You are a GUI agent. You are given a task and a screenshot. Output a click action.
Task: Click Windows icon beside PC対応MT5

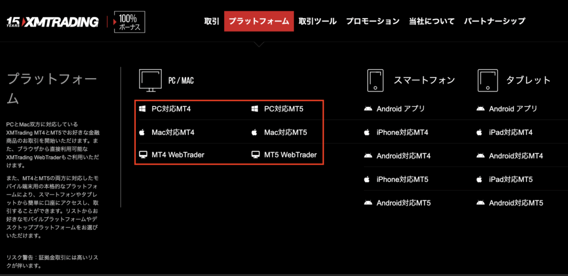tap(255, 109)
